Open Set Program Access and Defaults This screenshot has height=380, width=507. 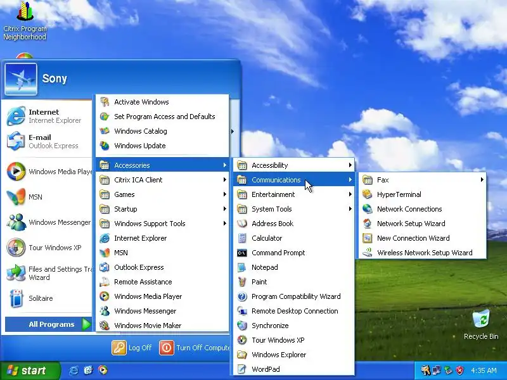[x=162, y=117]
